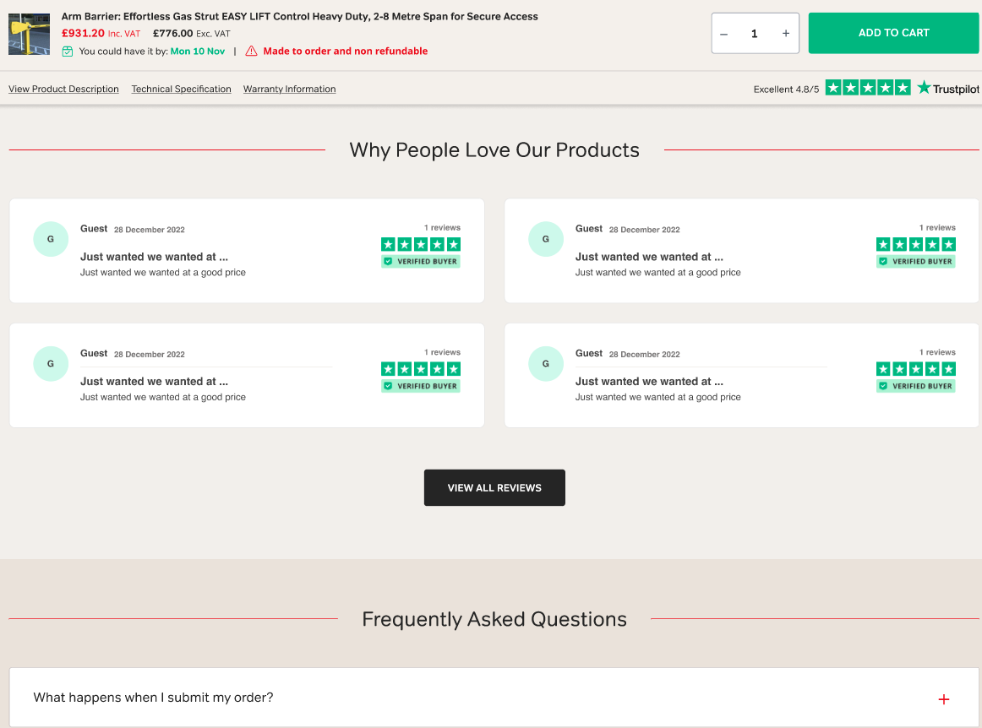Image resolution: width=982 pixels, height=728 pixels.
Task: Expand 'What happens when I submit my order?'
Action: (x=153, y=698)
